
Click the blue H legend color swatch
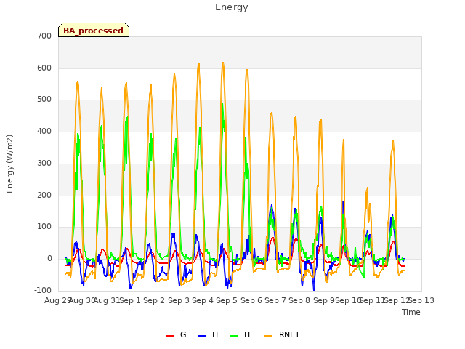(202, 336)
